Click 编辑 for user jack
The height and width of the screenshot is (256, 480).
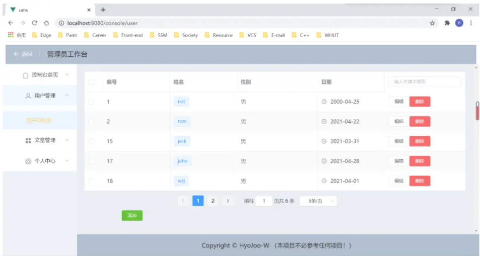[x=399, y=141]
